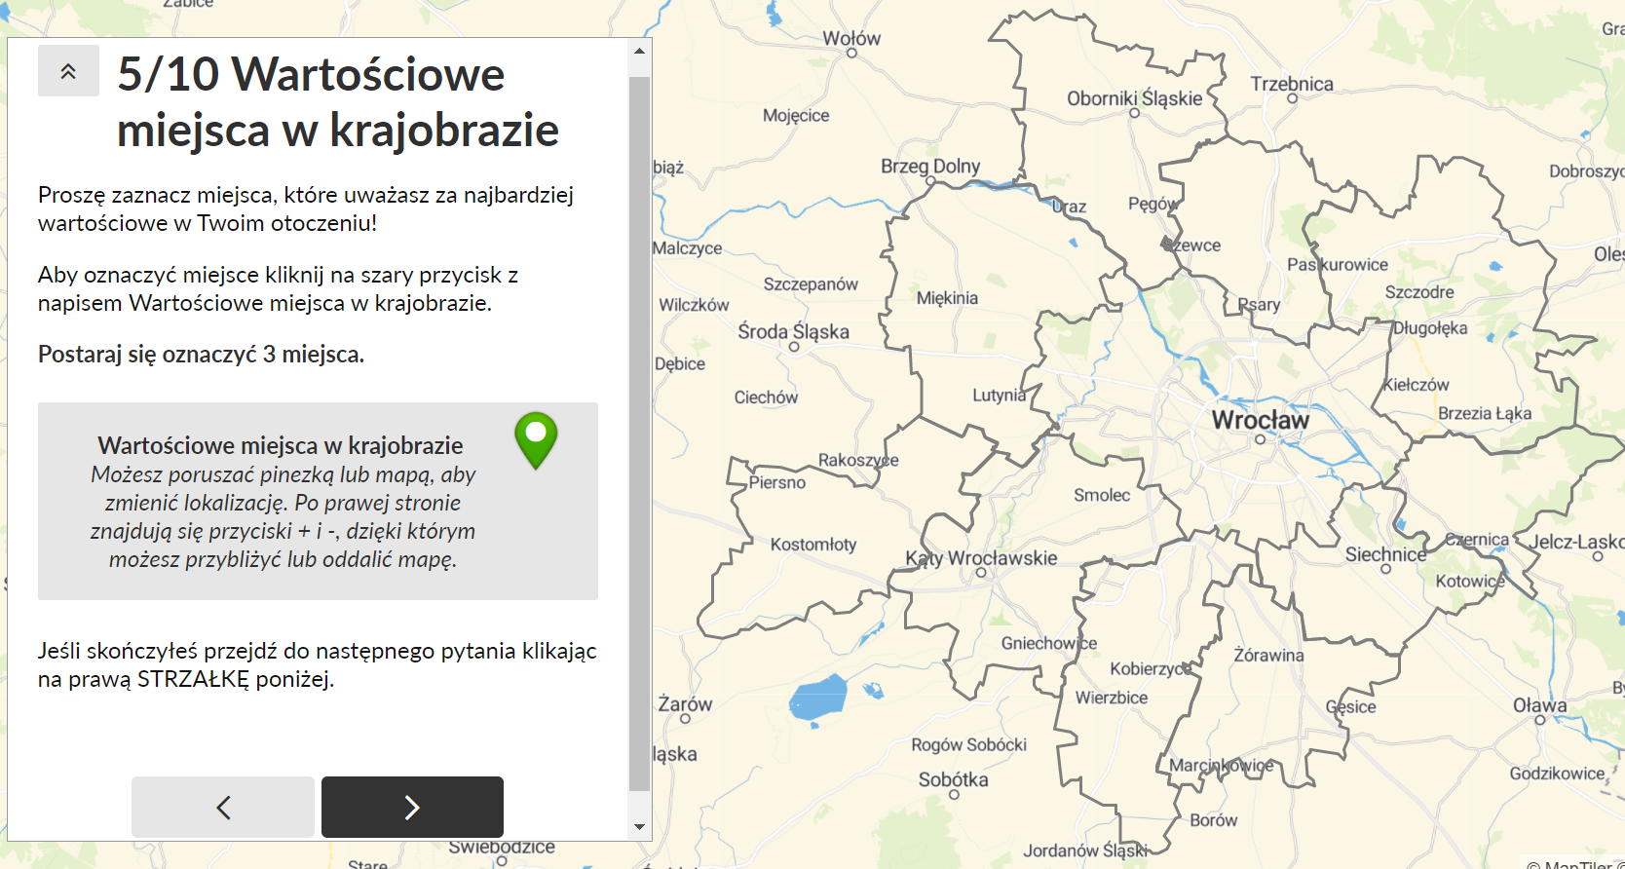Click the Trzebnica town marker
Viewport: 1625px width, 869px height.
[1292, 98]
